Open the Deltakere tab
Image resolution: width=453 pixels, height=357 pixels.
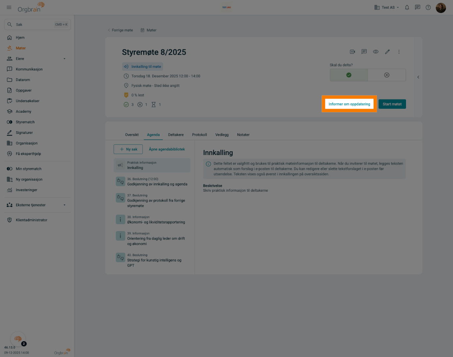click(x=176, y=135)
